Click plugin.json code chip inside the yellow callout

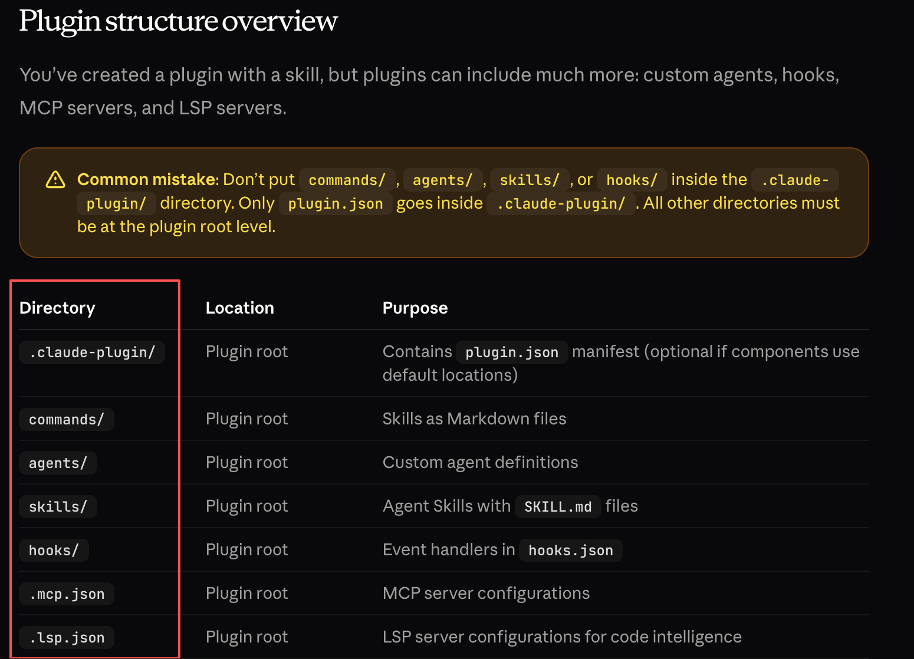pos(335,204)
